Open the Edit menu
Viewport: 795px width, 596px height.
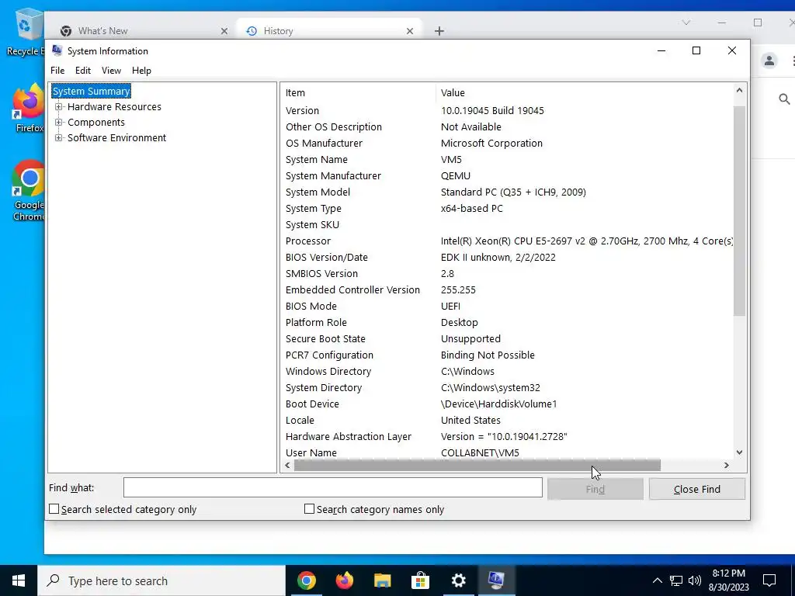[82, 71]
